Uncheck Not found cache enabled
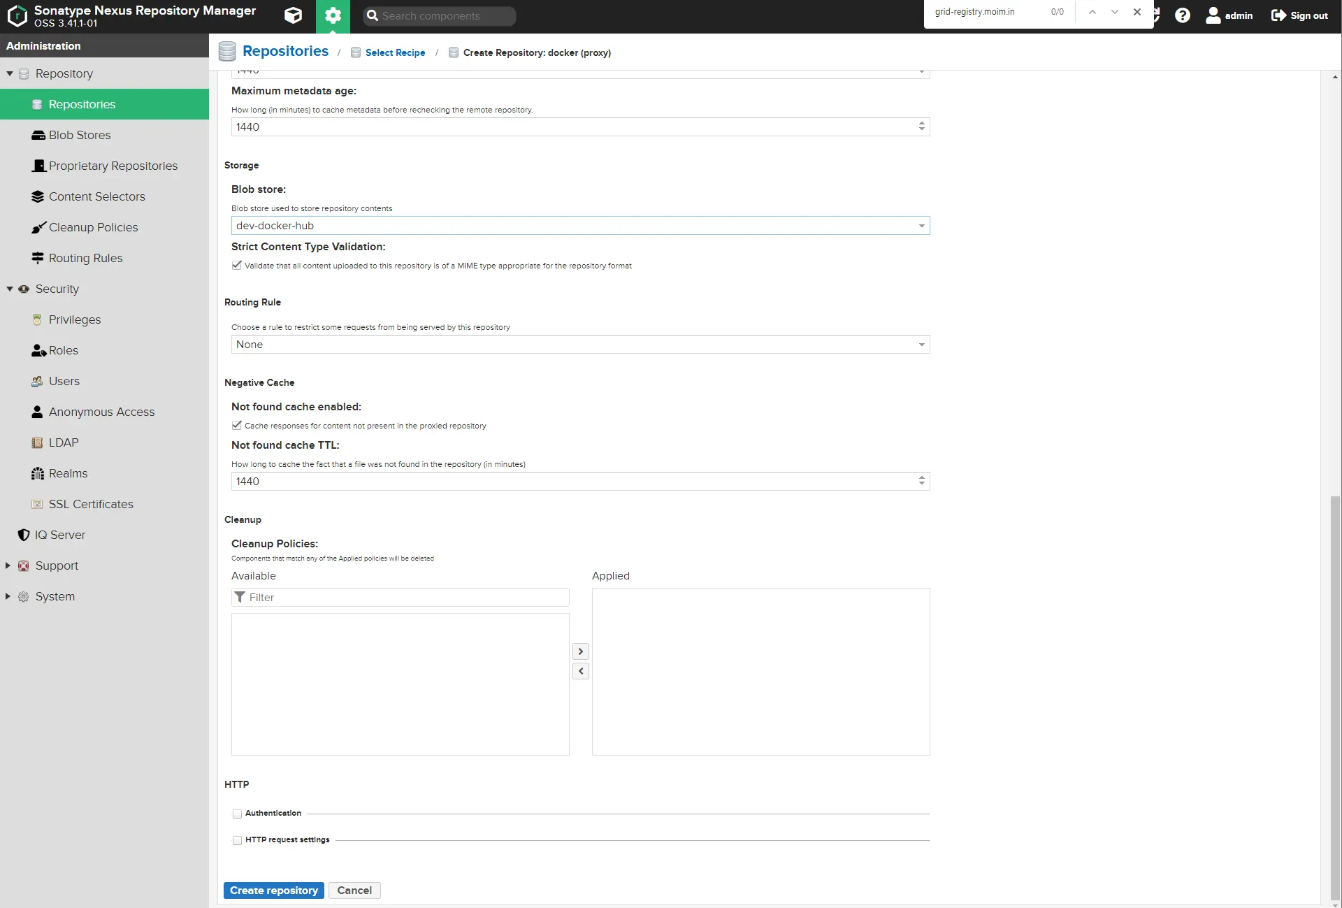 (x=237, y=426)
